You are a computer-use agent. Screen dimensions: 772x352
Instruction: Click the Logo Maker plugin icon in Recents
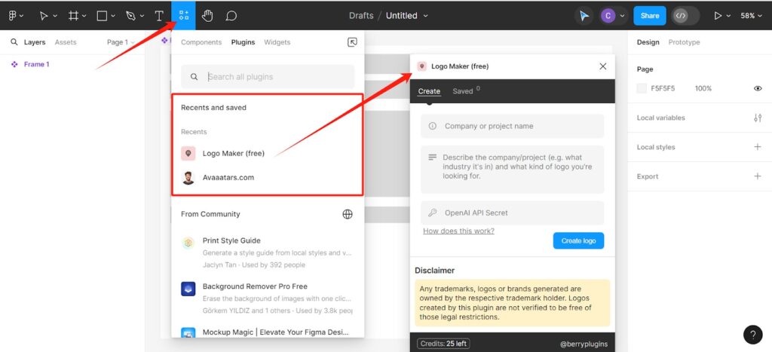188,154
